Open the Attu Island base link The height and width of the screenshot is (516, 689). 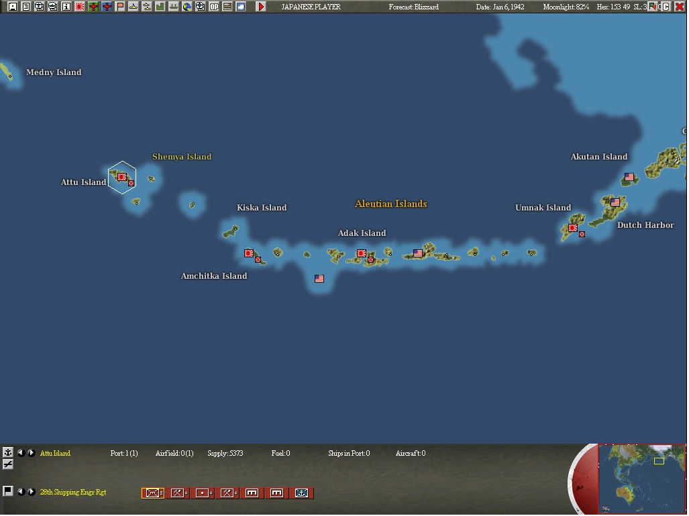tap(55, 453)
